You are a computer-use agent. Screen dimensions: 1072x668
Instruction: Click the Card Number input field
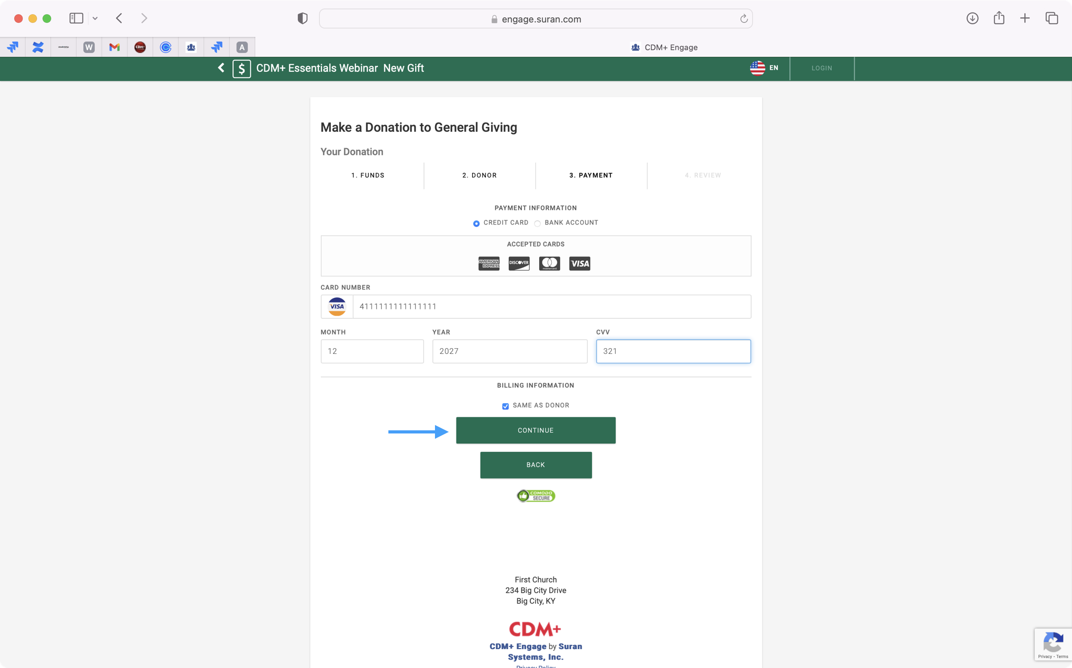click(x=552, y=307)
